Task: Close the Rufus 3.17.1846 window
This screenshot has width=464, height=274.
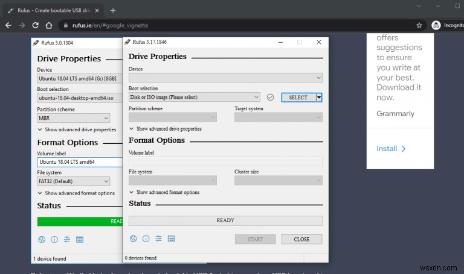Action: pyautogui.click(x=319, y=42)
